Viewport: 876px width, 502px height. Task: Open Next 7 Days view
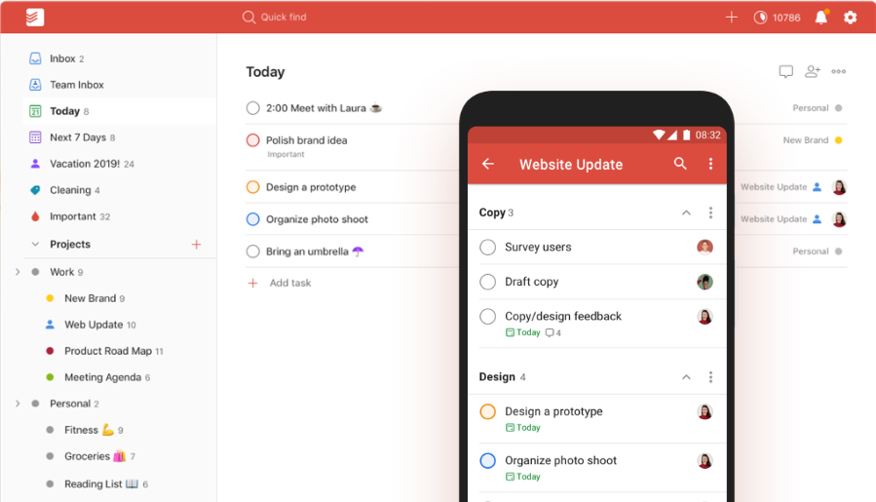pyautogui.click(x=78, y=137)
